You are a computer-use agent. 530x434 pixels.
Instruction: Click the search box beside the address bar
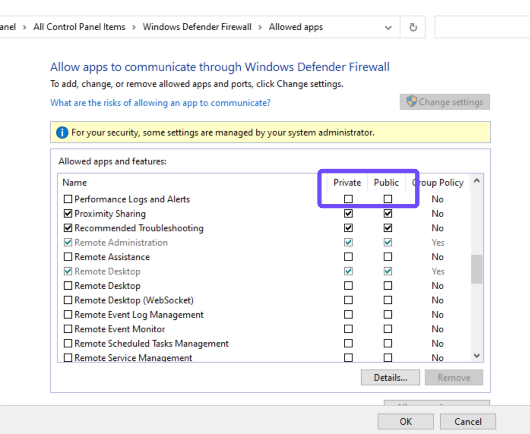(482, 27)
